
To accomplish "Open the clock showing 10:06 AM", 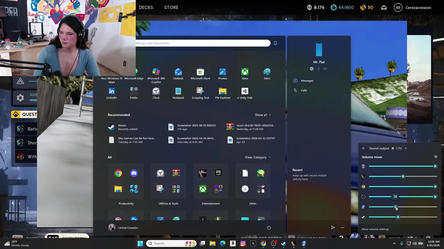I will [433, 243].
